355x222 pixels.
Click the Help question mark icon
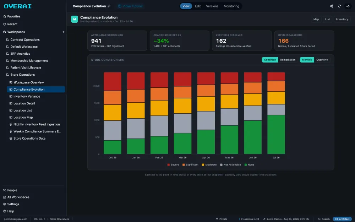pos(5,211)
